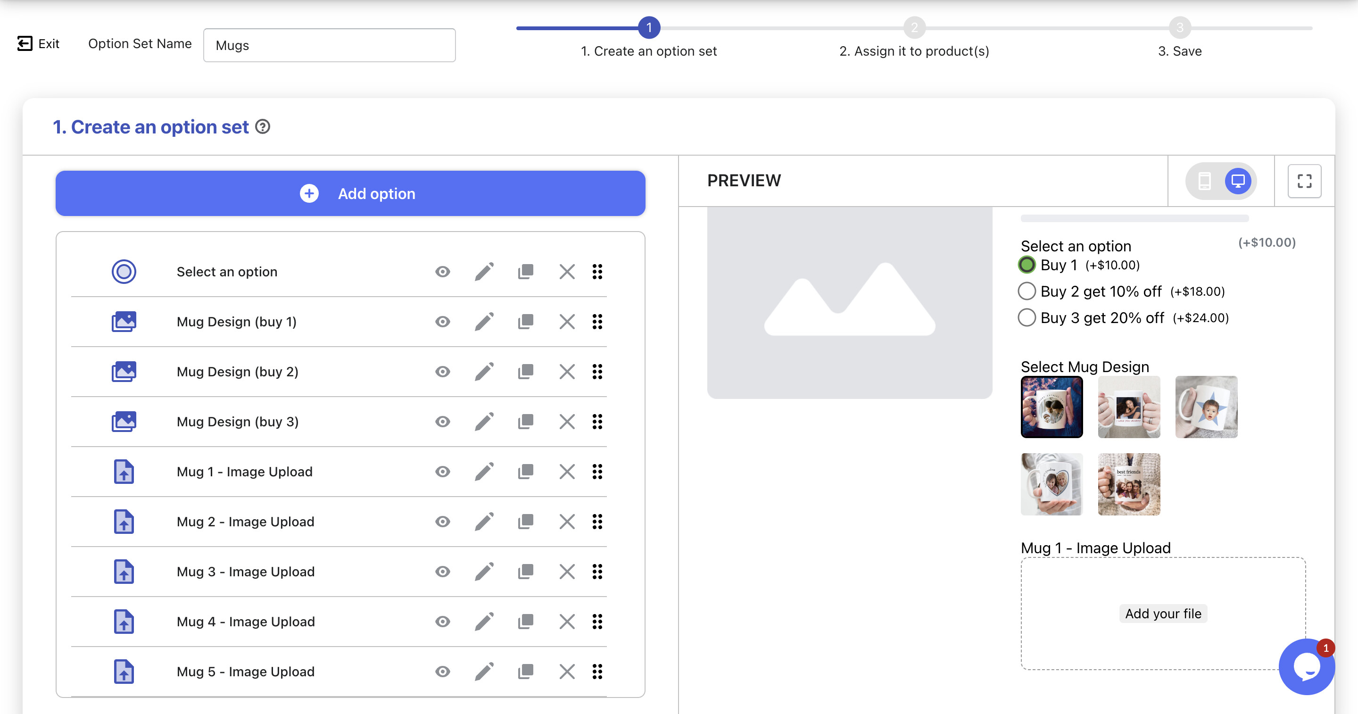
Task: Open the help icon beside Create an option set
Action: [263, 127]
